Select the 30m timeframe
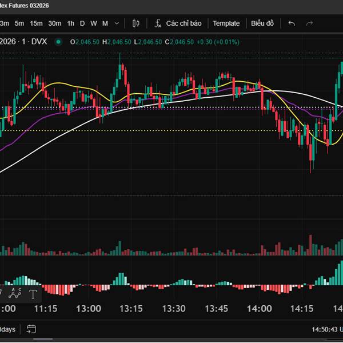This screenshot has width=343, height=343. click(x=54, y=23)
